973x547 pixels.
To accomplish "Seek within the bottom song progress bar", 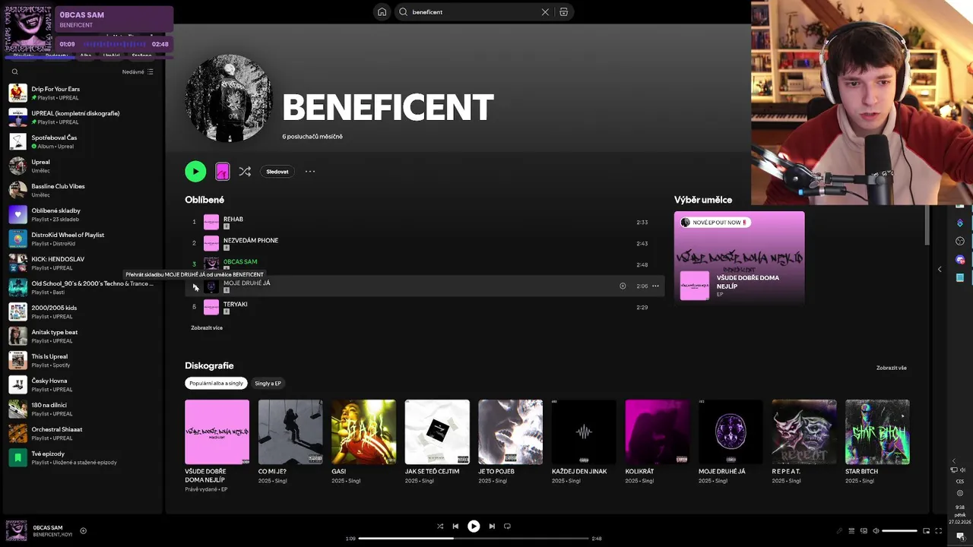I will [x=474, y=539].
